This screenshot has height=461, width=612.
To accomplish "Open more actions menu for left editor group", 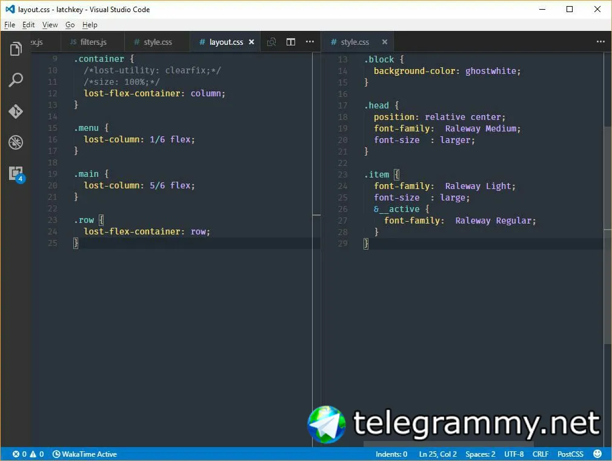I will pyautogui.click(x=310, y=41).
